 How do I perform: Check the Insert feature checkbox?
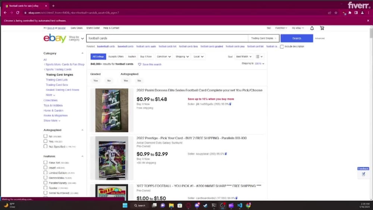tap(46, 168)
